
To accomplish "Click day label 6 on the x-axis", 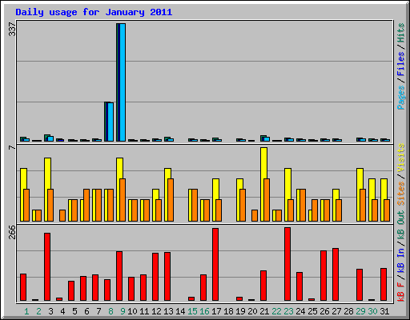I will (x=86, y=311).
